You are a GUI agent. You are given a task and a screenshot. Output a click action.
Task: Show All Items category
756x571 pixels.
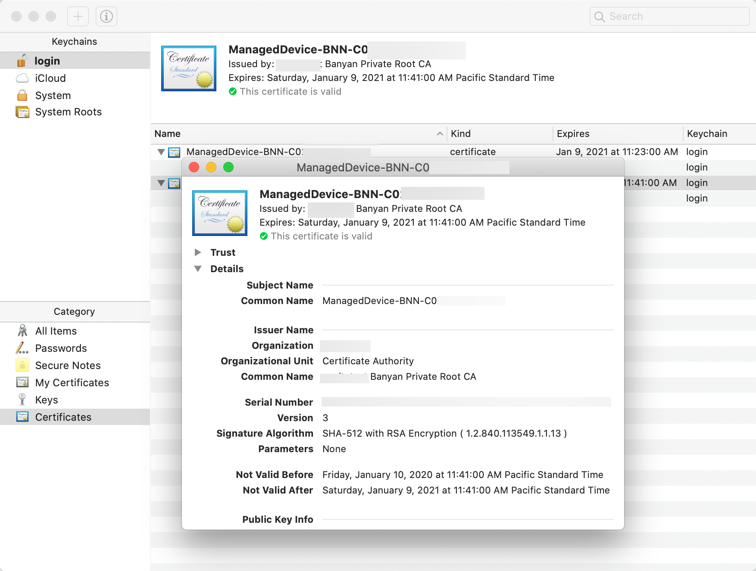(56, 331)
